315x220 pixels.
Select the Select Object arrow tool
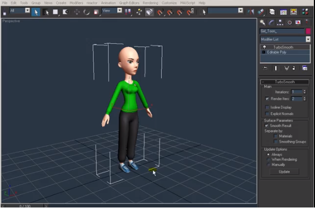(36, 12)
